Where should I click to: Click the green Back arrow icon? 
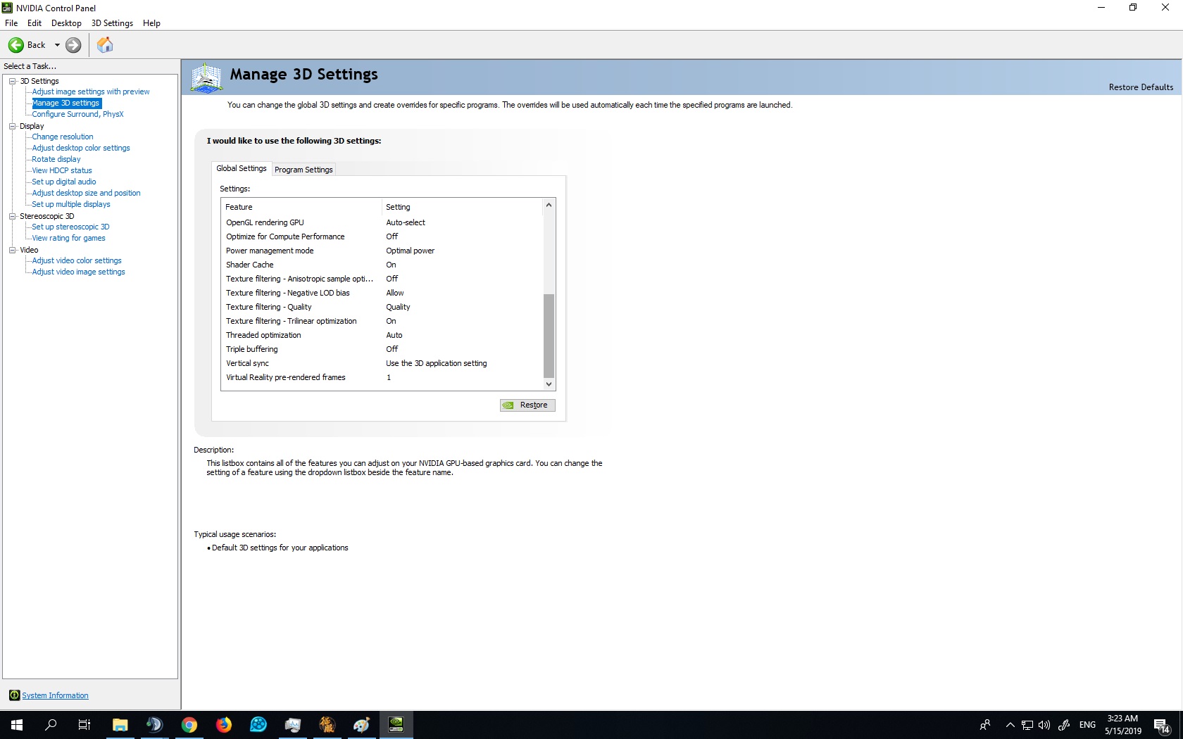[16, 45]
